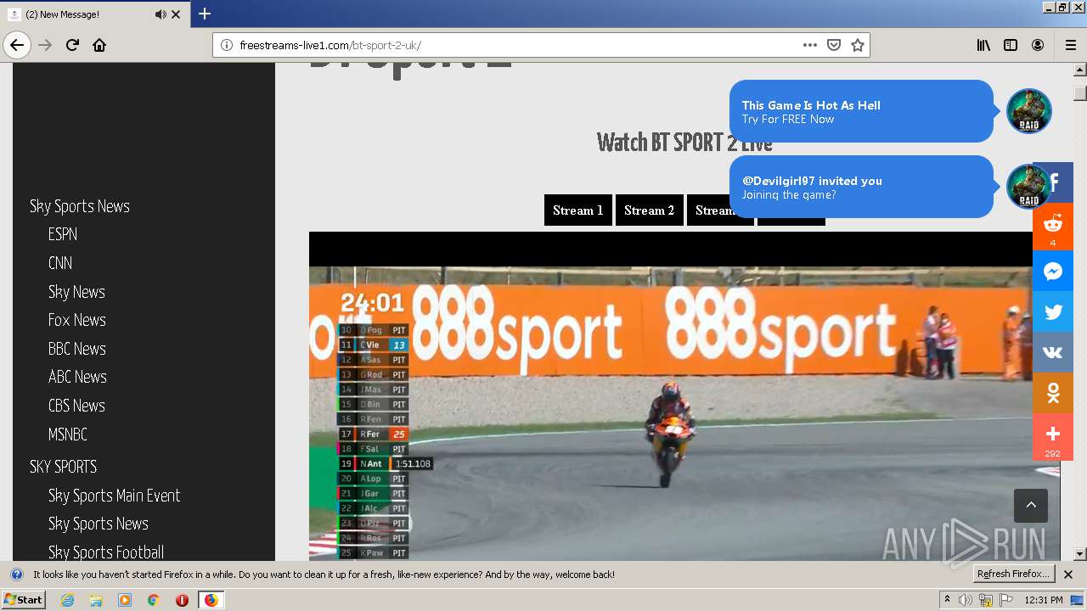Screen dimensions: 1087x611
Task: Open Sky Sports Football link
Action: click(106, 552)
